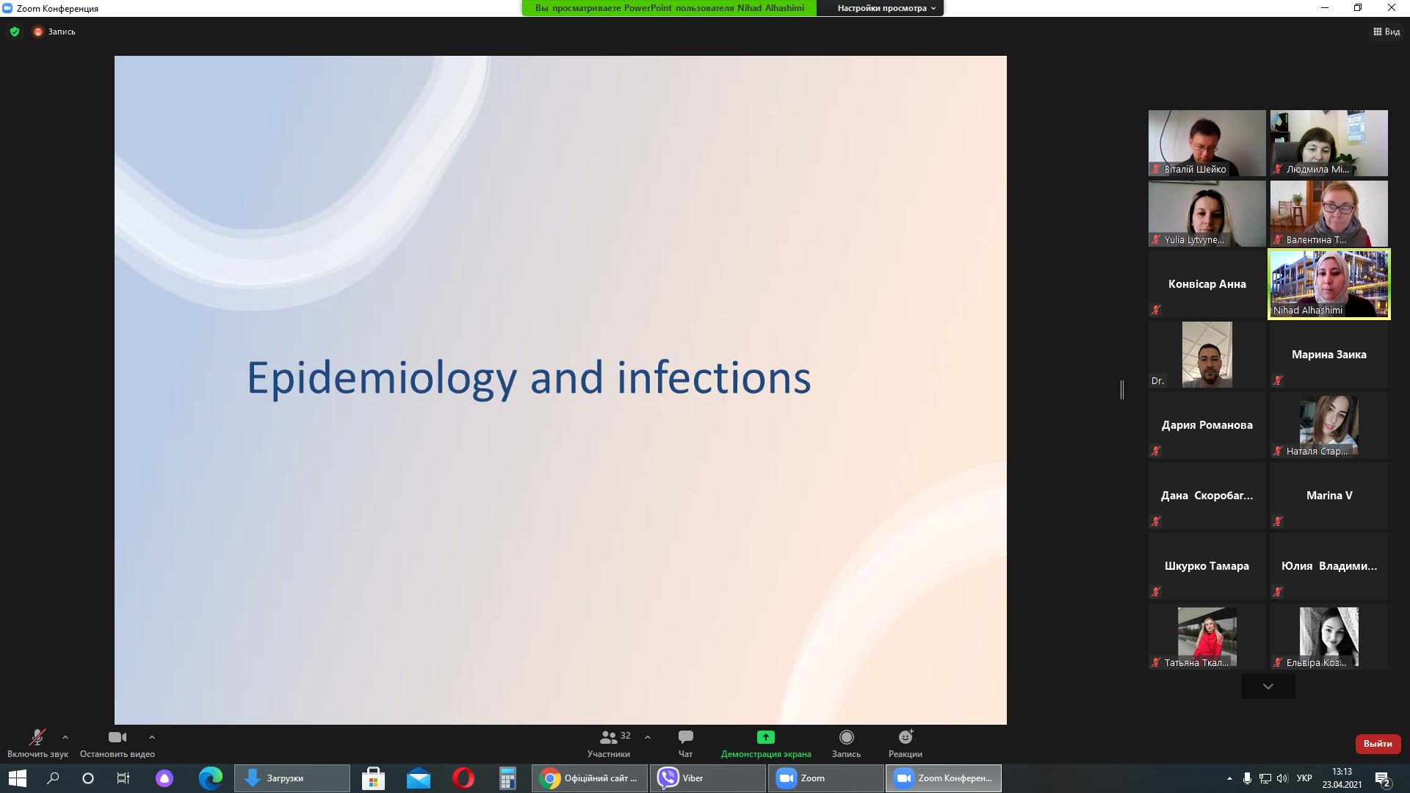This screenshot has height=793, width=1410.
Task: Select Дана Скоробаг... participant tile
Action: (1207, 496)
